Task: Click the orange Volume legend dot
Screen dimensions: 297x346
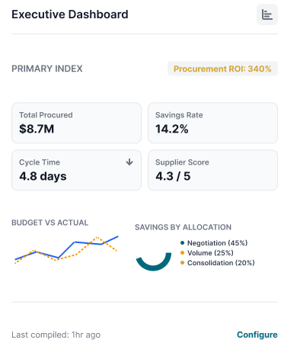Action: point(182,253)
